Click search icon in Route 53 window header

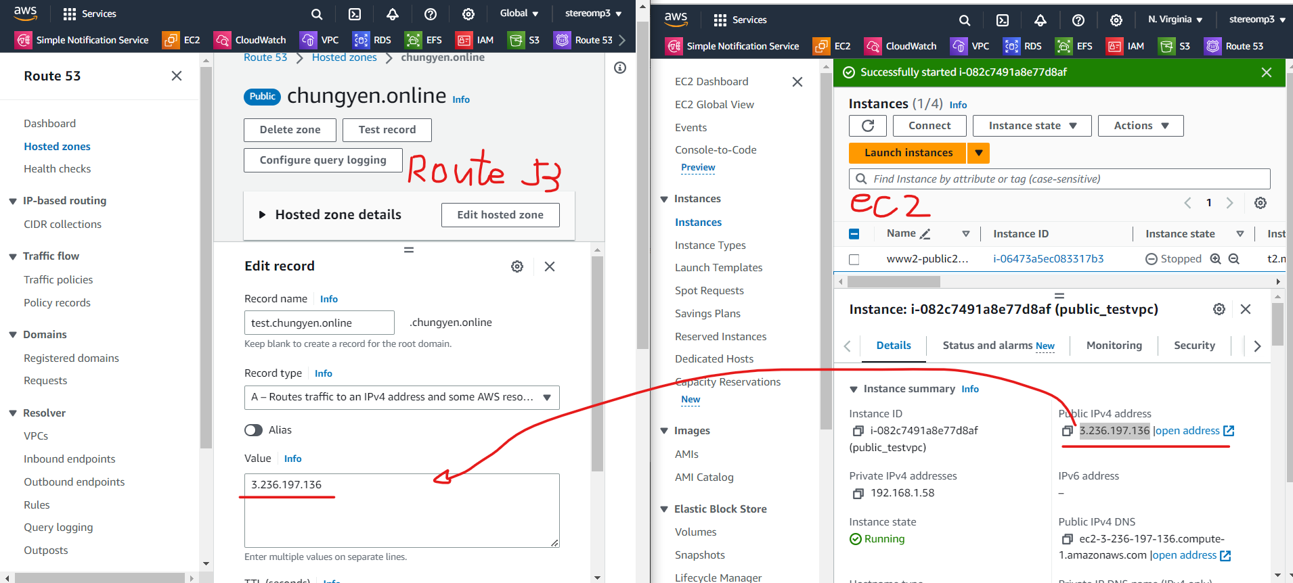pos(317,14)
